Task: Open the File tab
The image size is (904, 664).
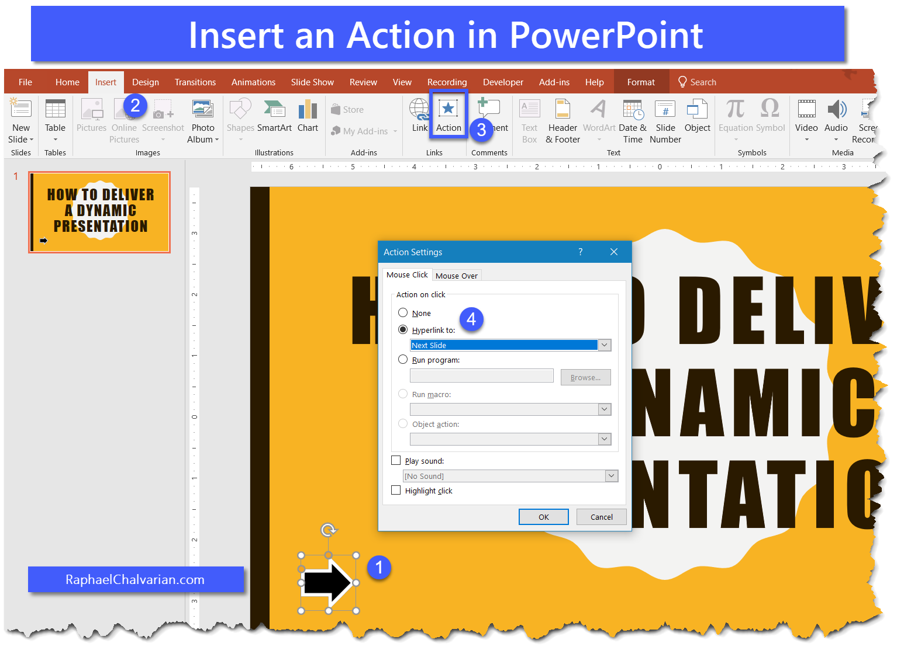Action: 25,82
